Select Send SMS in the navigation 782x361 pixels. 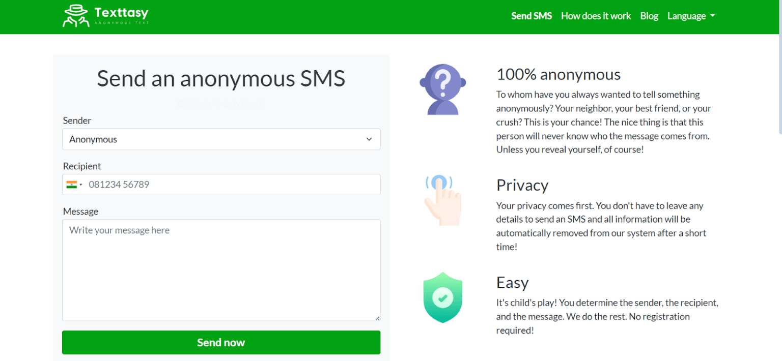pos(532,16)
